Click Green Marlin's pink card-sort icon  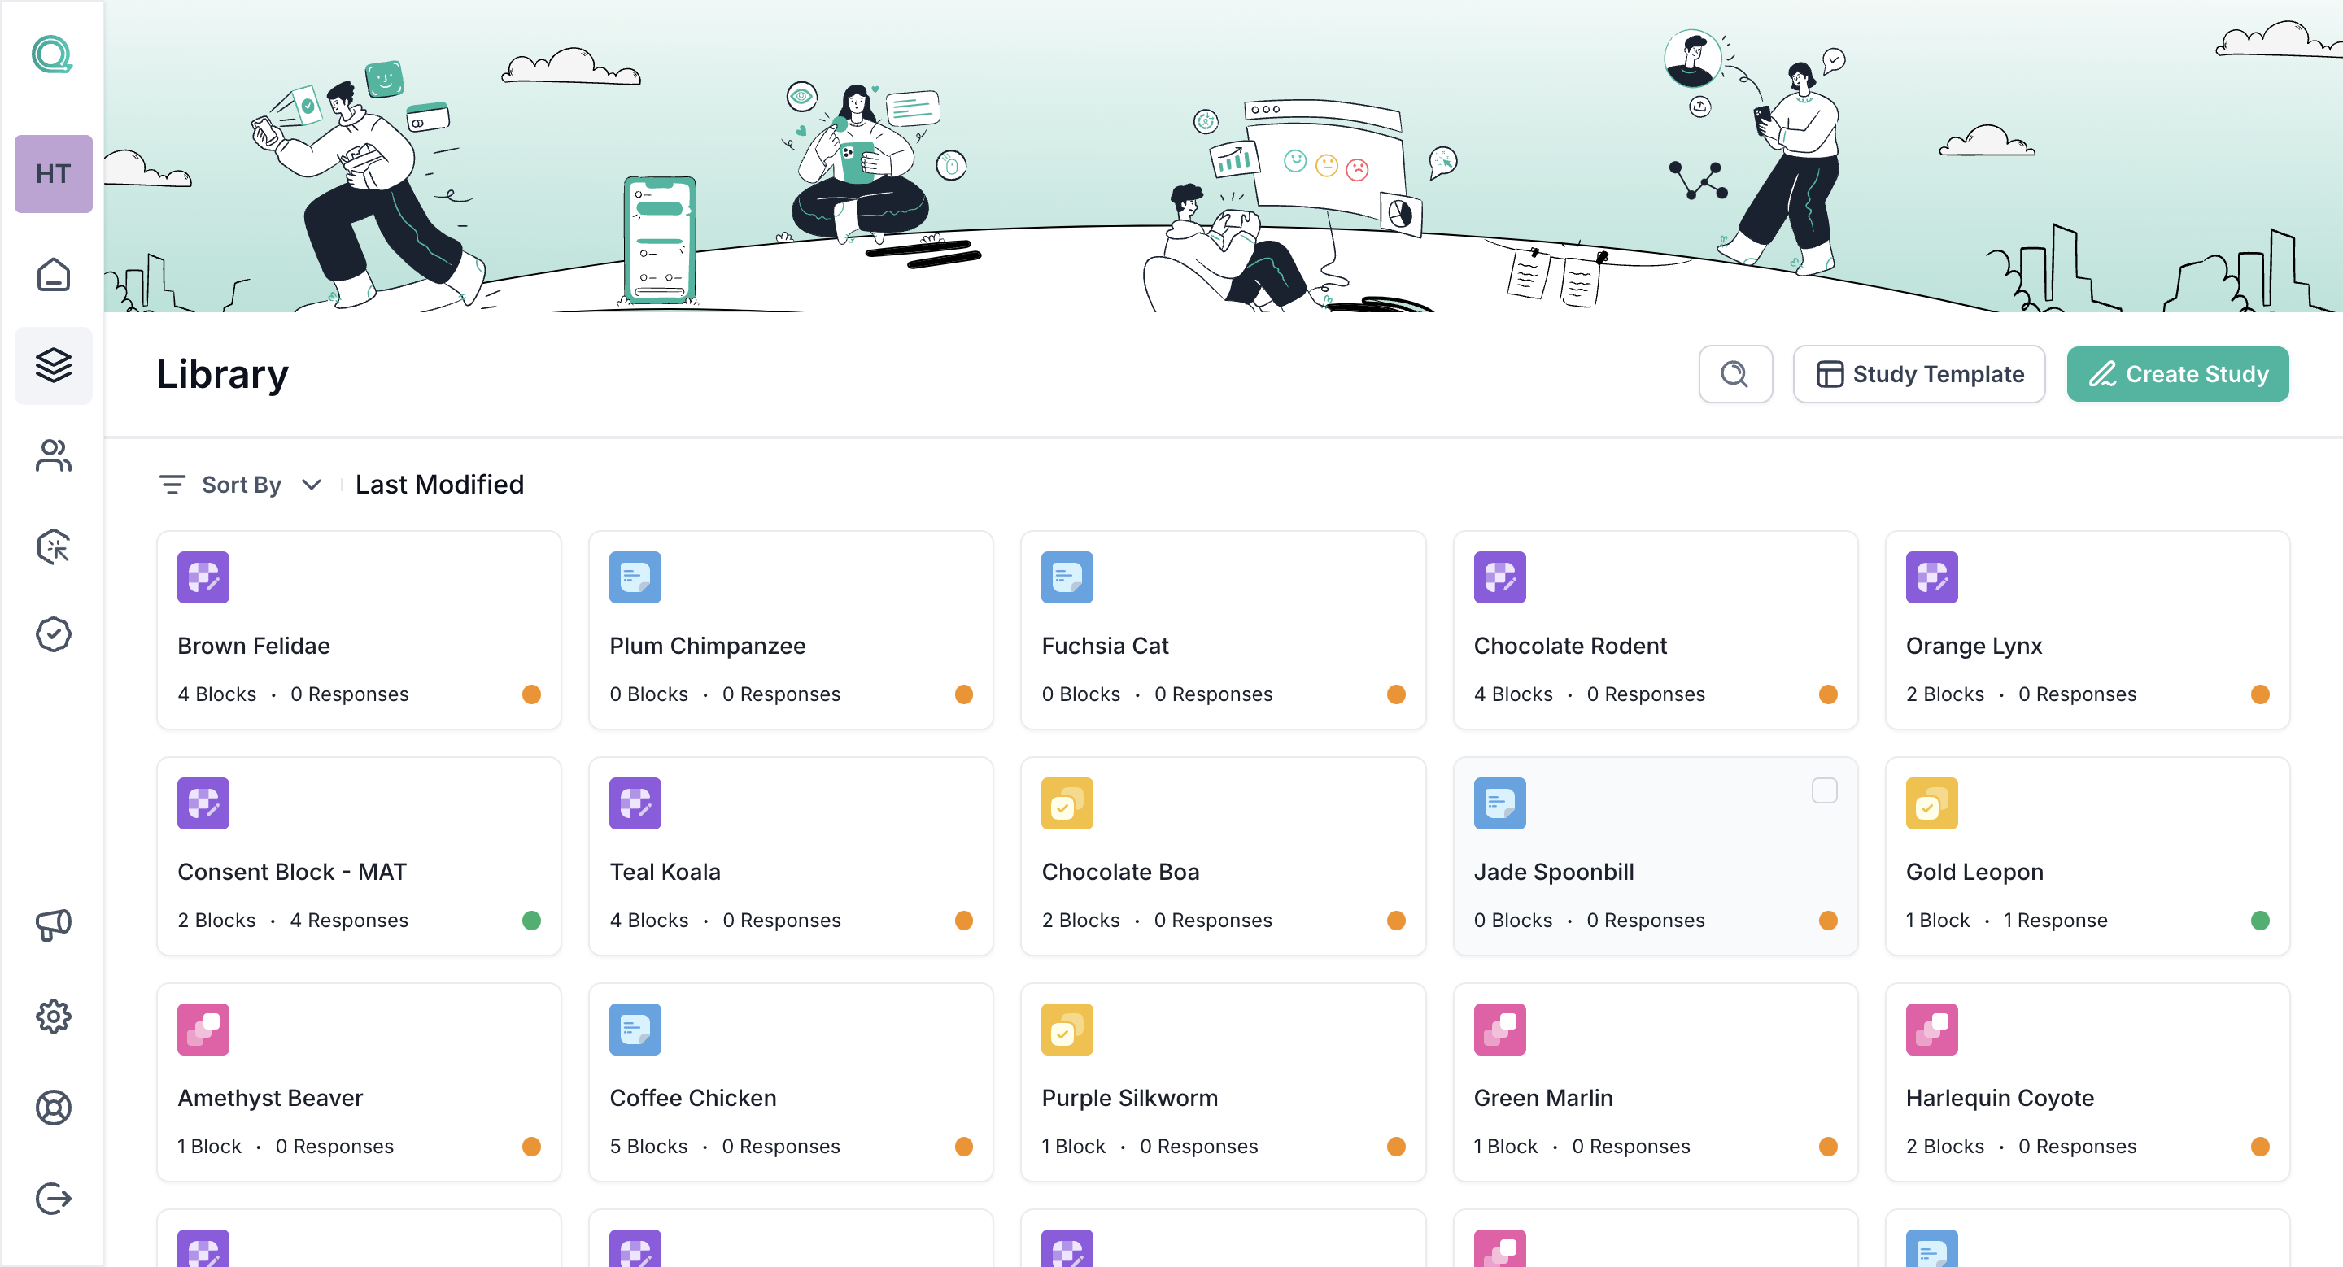click(1499, 1029)
